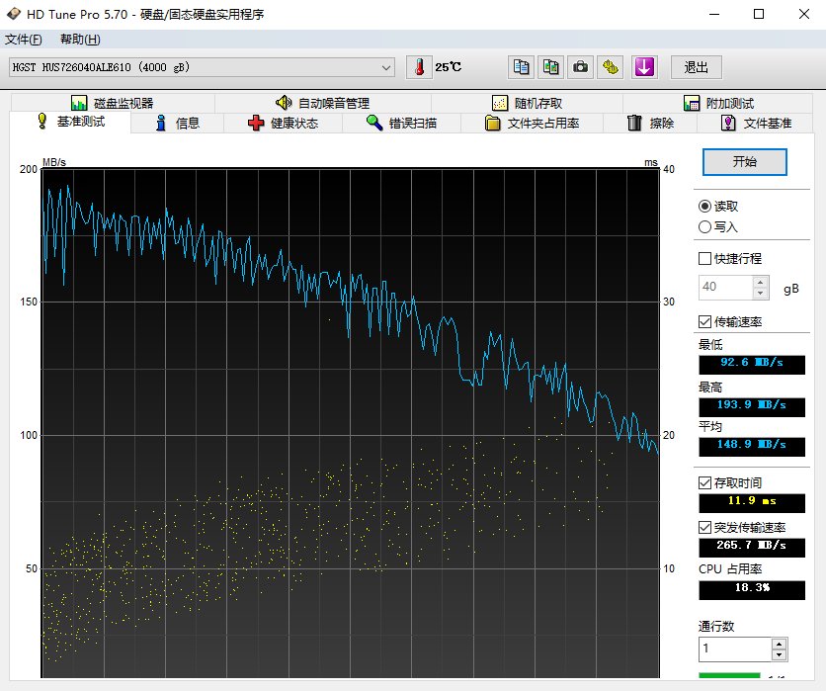The width and height of the screenshot is (826, 691).
Task: Increase the 通行数 value
Action: (x=780, y=644)
